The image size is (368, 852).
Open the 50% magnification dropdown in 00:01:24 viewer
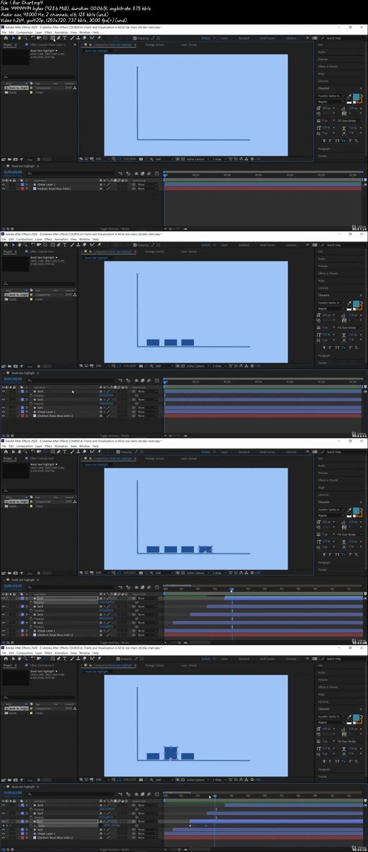[x=102, y=159]
